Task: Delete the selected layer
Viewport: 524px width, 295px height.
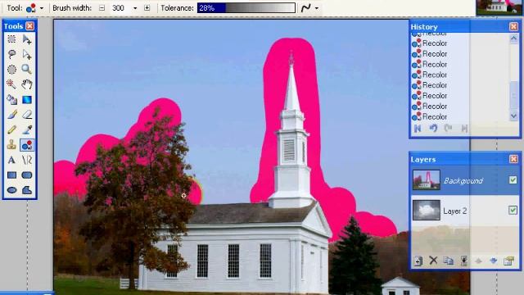Action: click(x=433, y=261)
